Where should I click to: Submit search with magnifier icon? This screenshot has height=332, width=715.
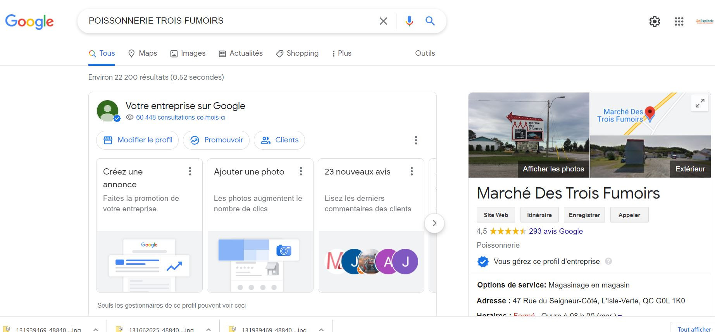click(x=430, y=21)
